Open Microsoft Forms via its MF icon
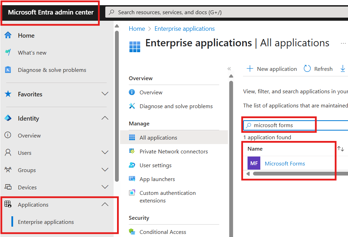The image size is (348, 237). click(x=254, y=163)
